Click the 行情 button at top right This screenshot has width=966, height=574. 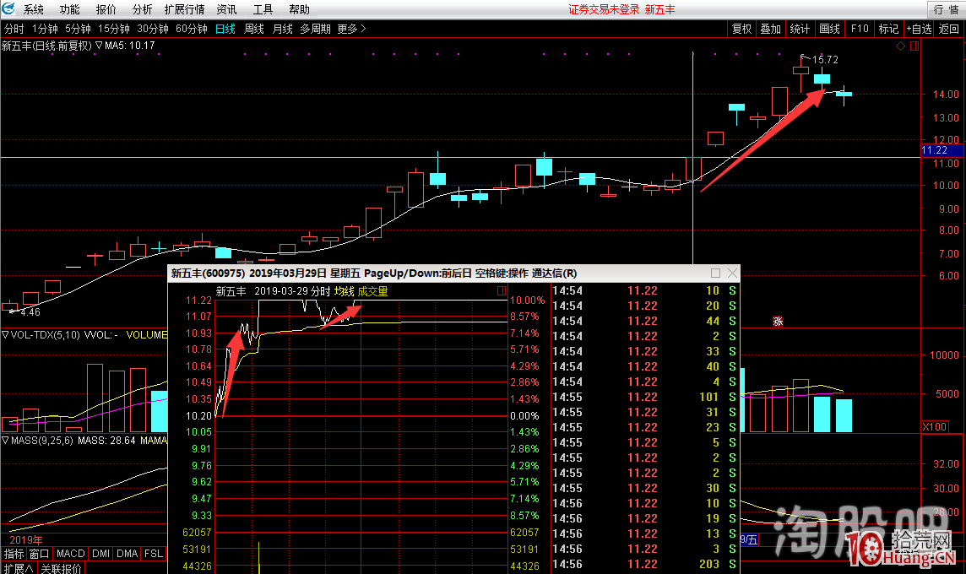(947, 10)
